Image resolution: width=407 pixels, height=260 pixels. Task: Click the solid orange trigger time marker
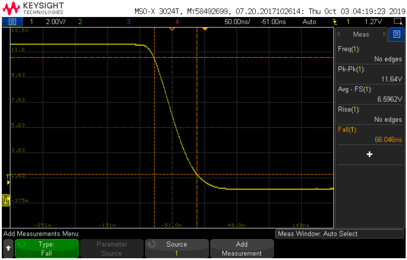click(205, 29)
